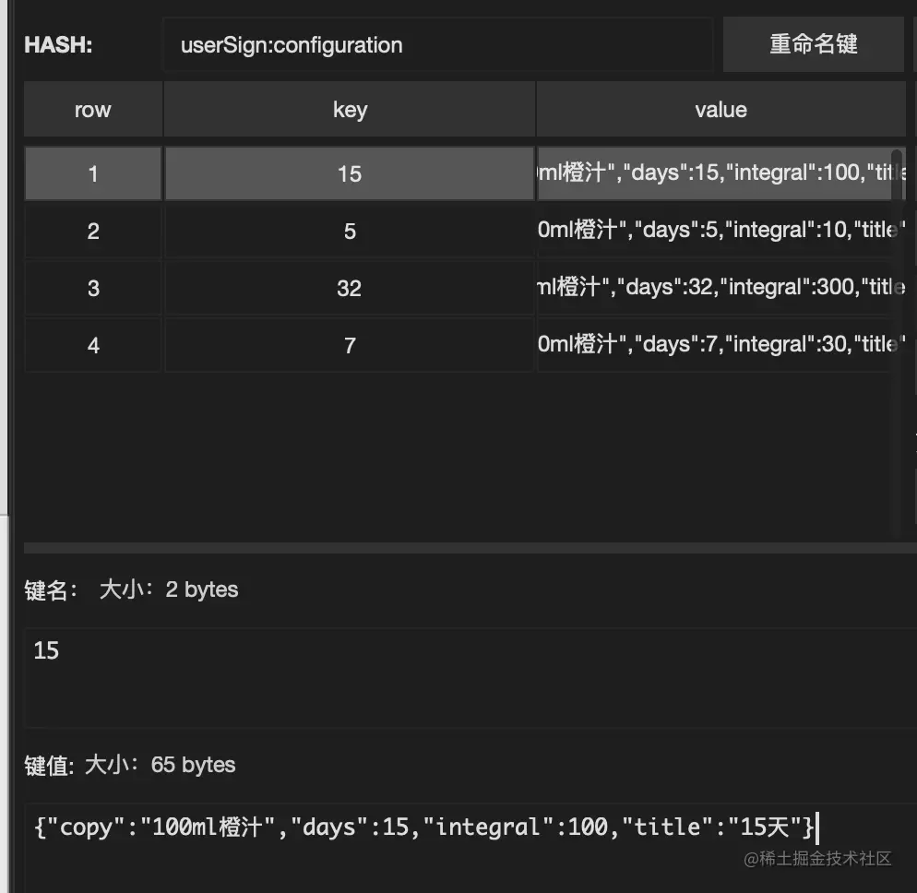Select the key cell containing 7
The image size is (917, 893).
350,345
